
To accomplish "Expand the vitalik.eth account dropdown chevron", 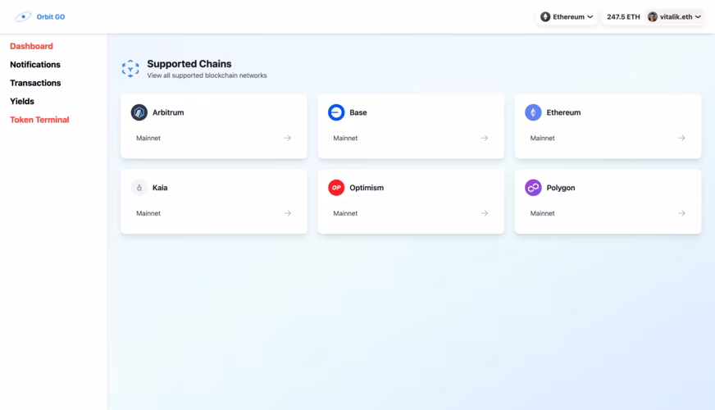I will point(698,17).
